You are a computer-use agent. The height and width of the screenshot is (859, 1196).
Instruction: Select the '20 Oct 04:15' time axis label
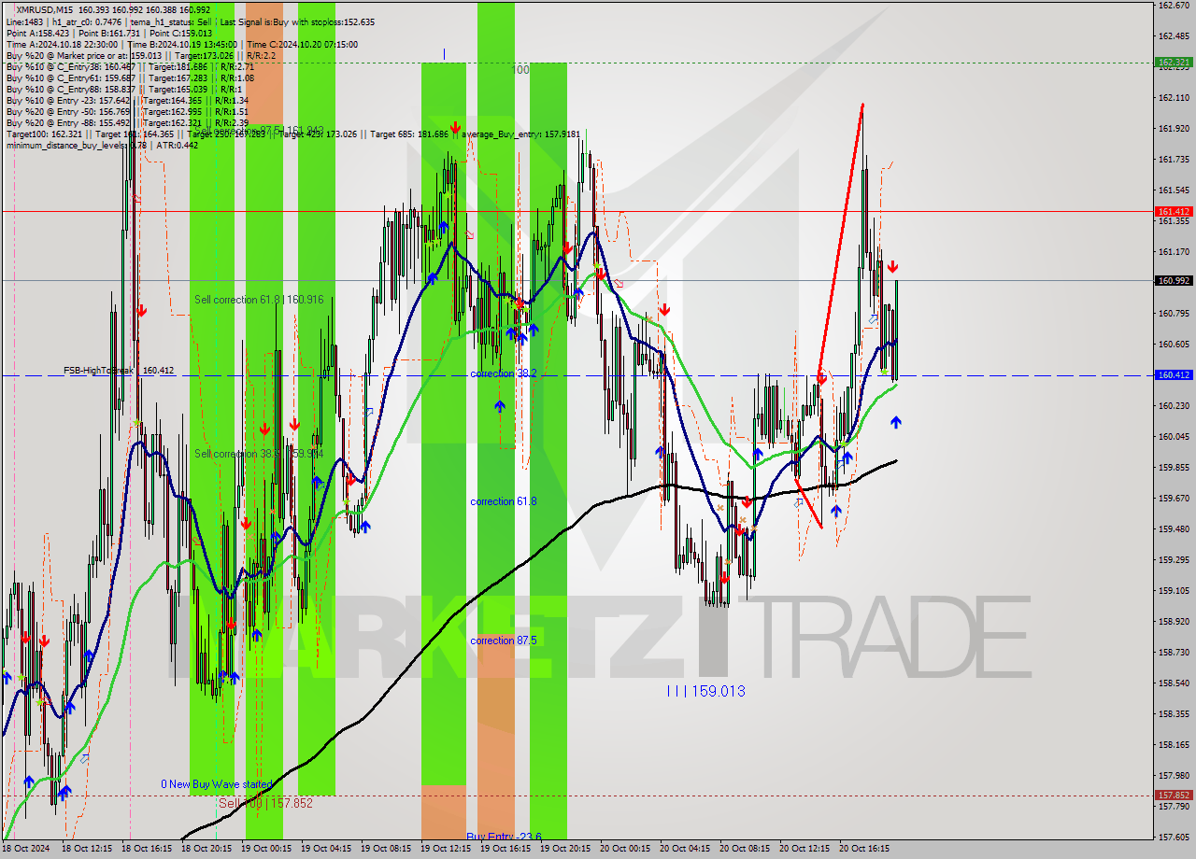685,849
